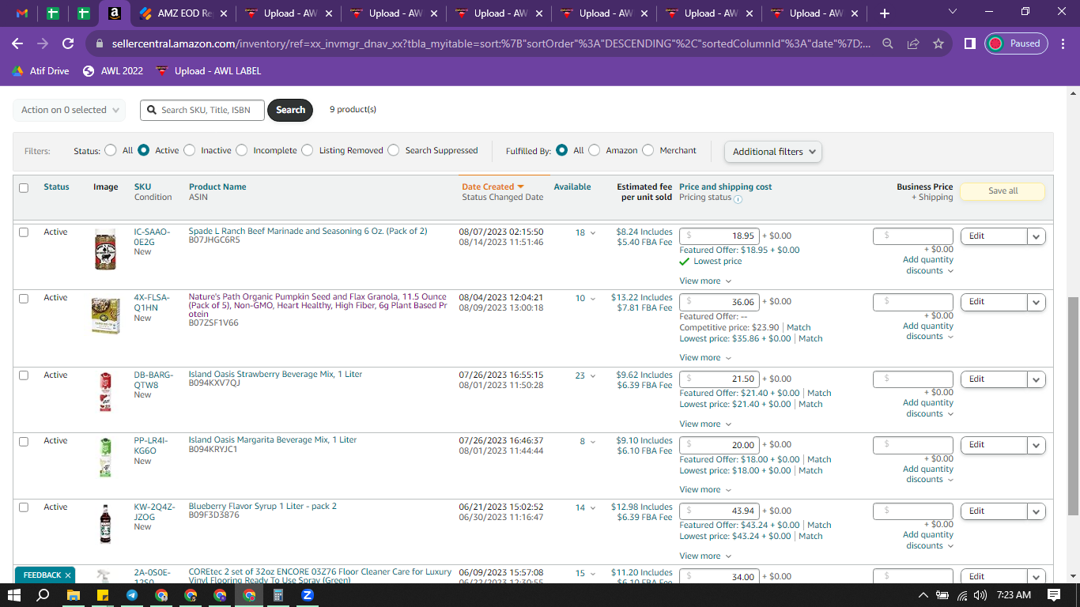Open the Chrome side panel

coord(970,44)
